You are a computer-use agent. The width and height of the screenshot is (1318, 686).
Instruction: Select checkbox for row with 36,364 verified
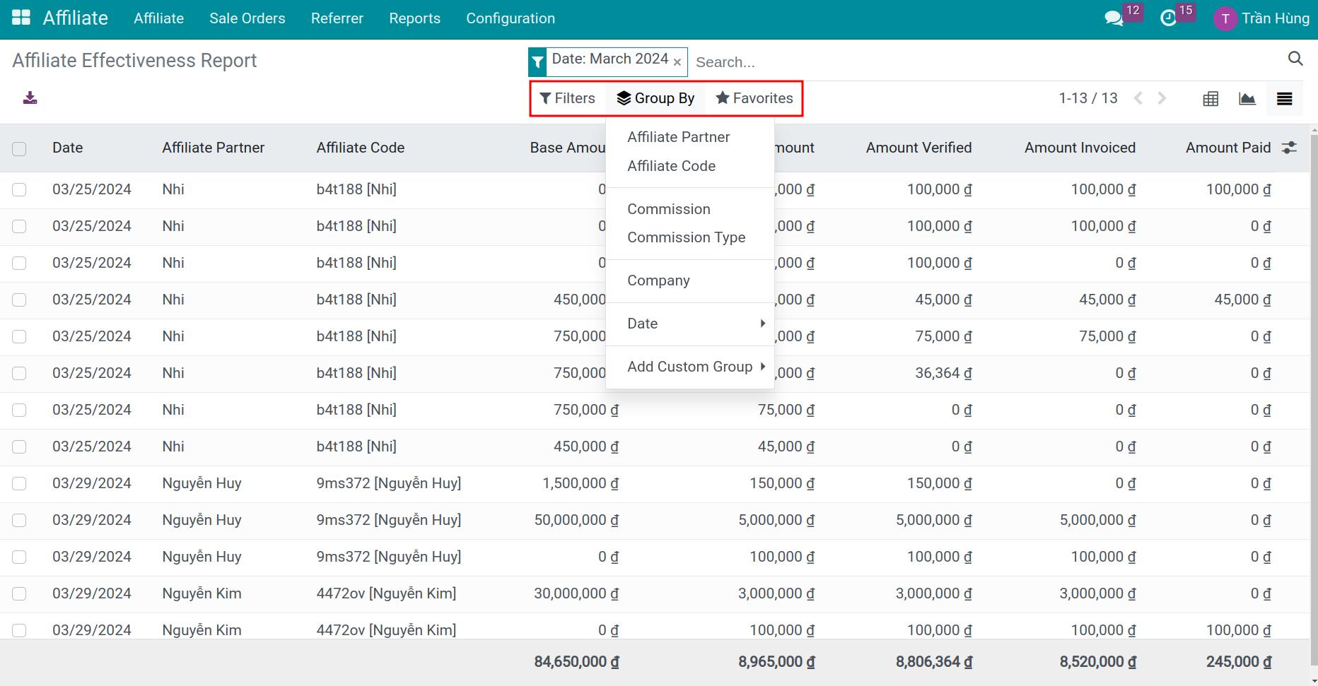coord(19,373)
